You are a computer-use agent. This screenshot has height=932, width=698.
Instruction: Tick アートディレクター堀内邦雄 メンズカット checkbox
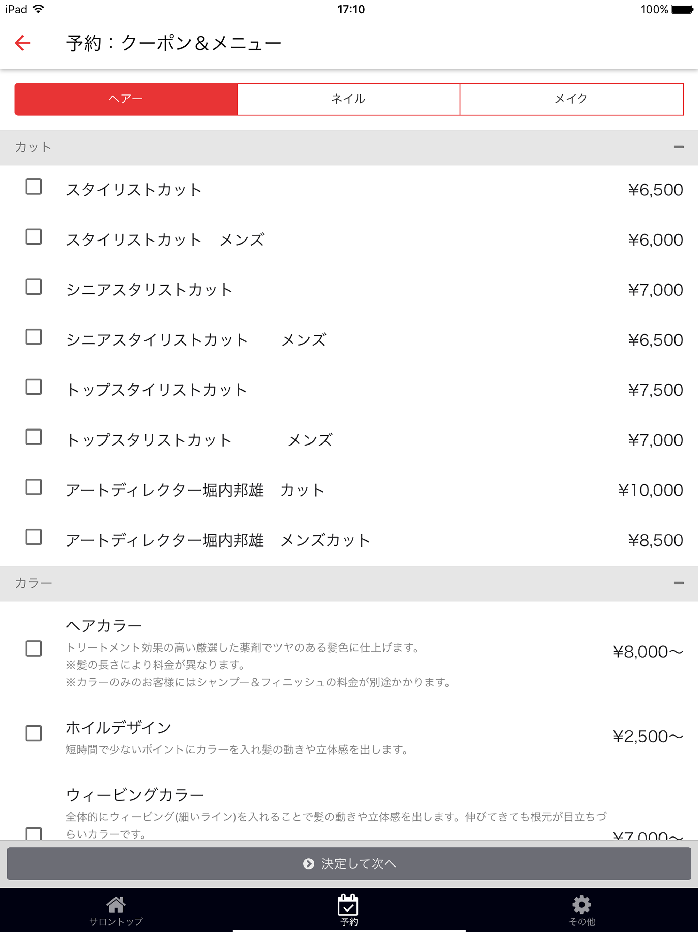(34, 537)
